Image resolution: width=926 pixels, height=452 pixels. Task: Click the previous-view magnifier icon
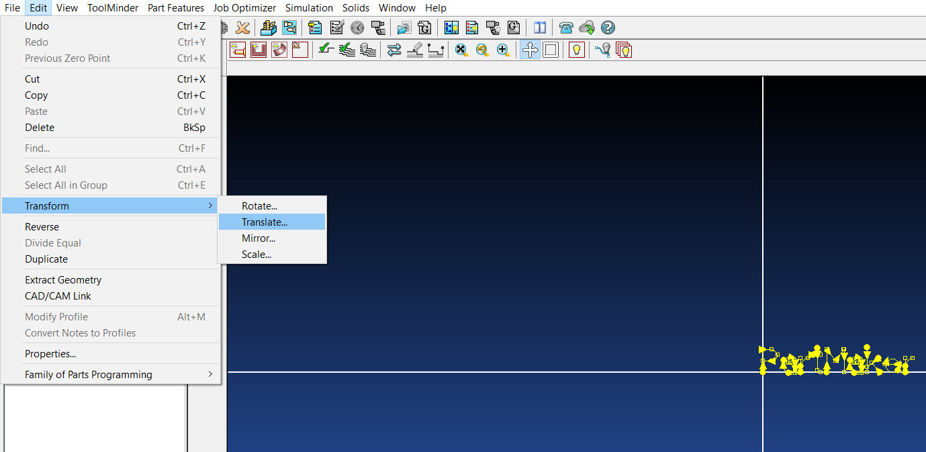482,50
